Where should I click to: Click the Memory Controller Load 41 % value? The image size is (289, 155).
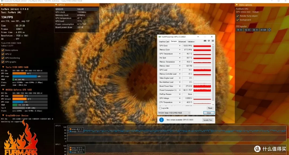tap(187, 74)
